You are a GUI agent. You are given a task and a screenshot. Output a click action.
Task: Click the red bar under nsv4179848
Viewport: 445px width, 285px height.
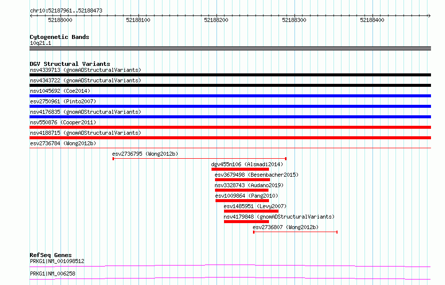coord(246,222)
